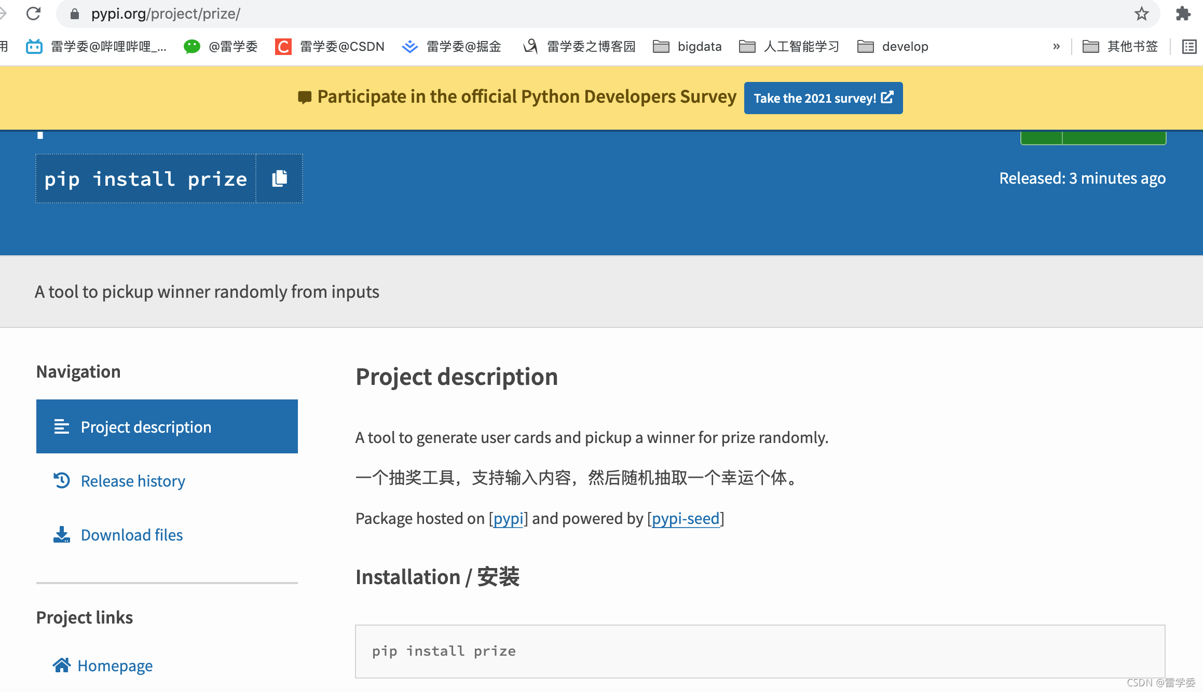Follow the pypi-seed hyperlink
The image size is (1203, 692).
686,518
